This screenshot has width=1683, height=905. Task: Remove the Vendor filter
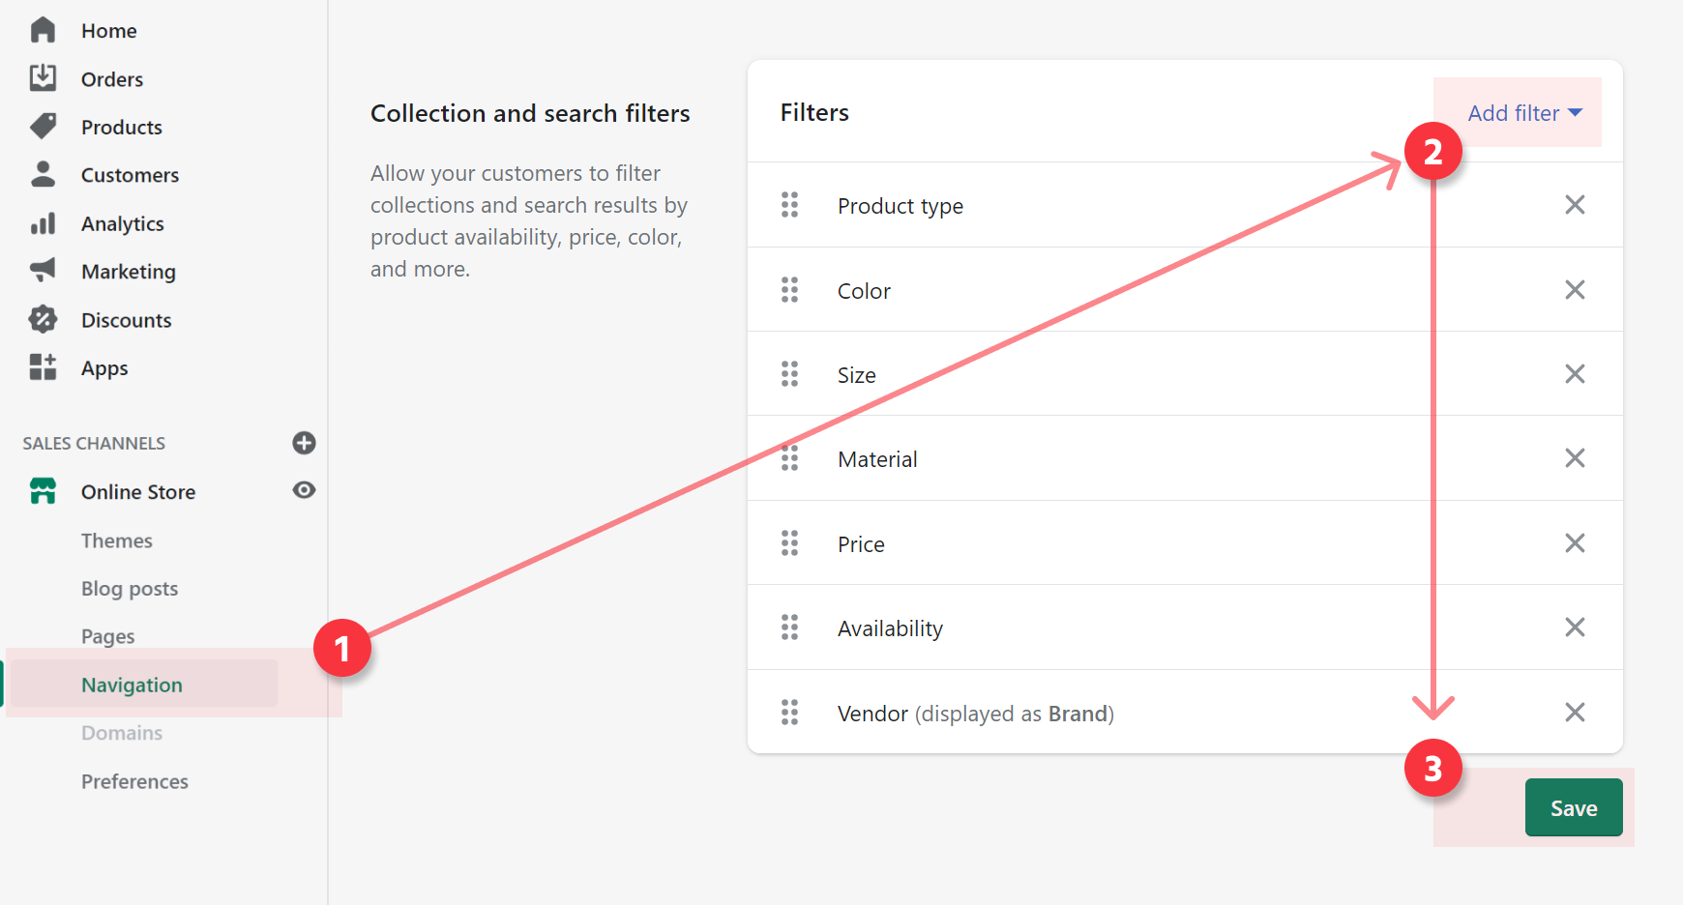1575,713
